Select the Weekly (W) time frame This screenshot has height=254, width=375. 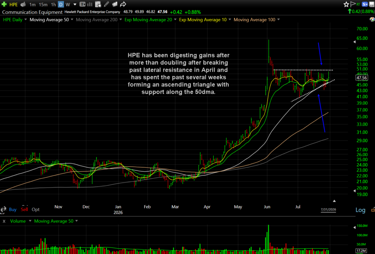[68, 4]
